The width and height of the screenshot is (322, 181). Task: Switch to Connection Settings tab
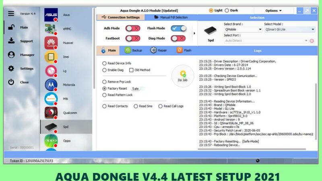pyautogui.click(x=120, y=17)
